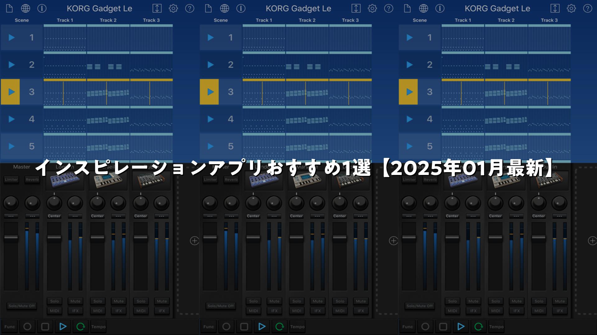Open info icon in middle screenshot
The height and width of the screenshot is (335, 597).
241,8
